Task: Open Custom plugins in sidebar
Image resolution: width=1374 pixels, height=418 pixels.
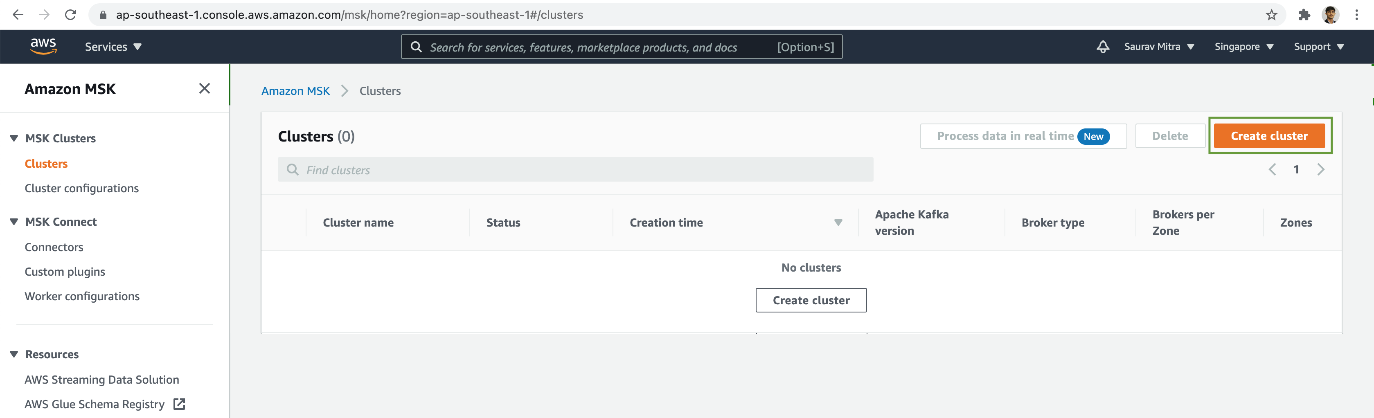Action: click(x=65, y=272)
